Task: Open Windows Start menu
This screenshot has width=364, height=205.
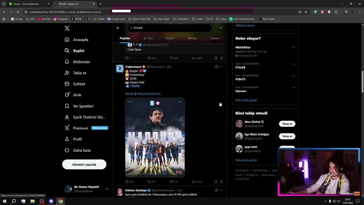Action: coord(5,201)
